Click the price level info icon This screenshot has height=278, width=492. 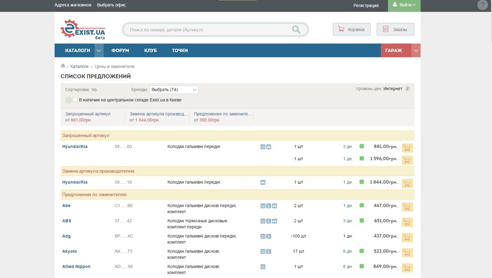click(x=407, y=89)
